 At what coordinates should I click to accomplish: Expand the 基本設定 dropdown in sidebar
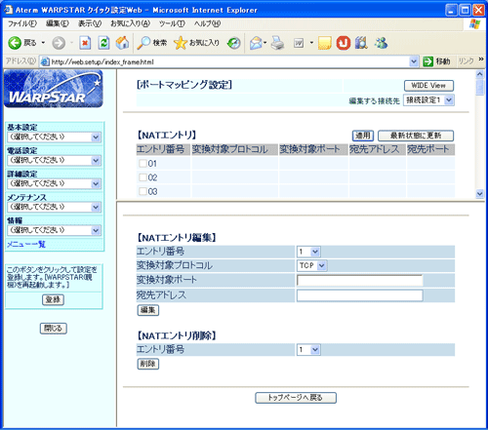(x=55, y=137)
